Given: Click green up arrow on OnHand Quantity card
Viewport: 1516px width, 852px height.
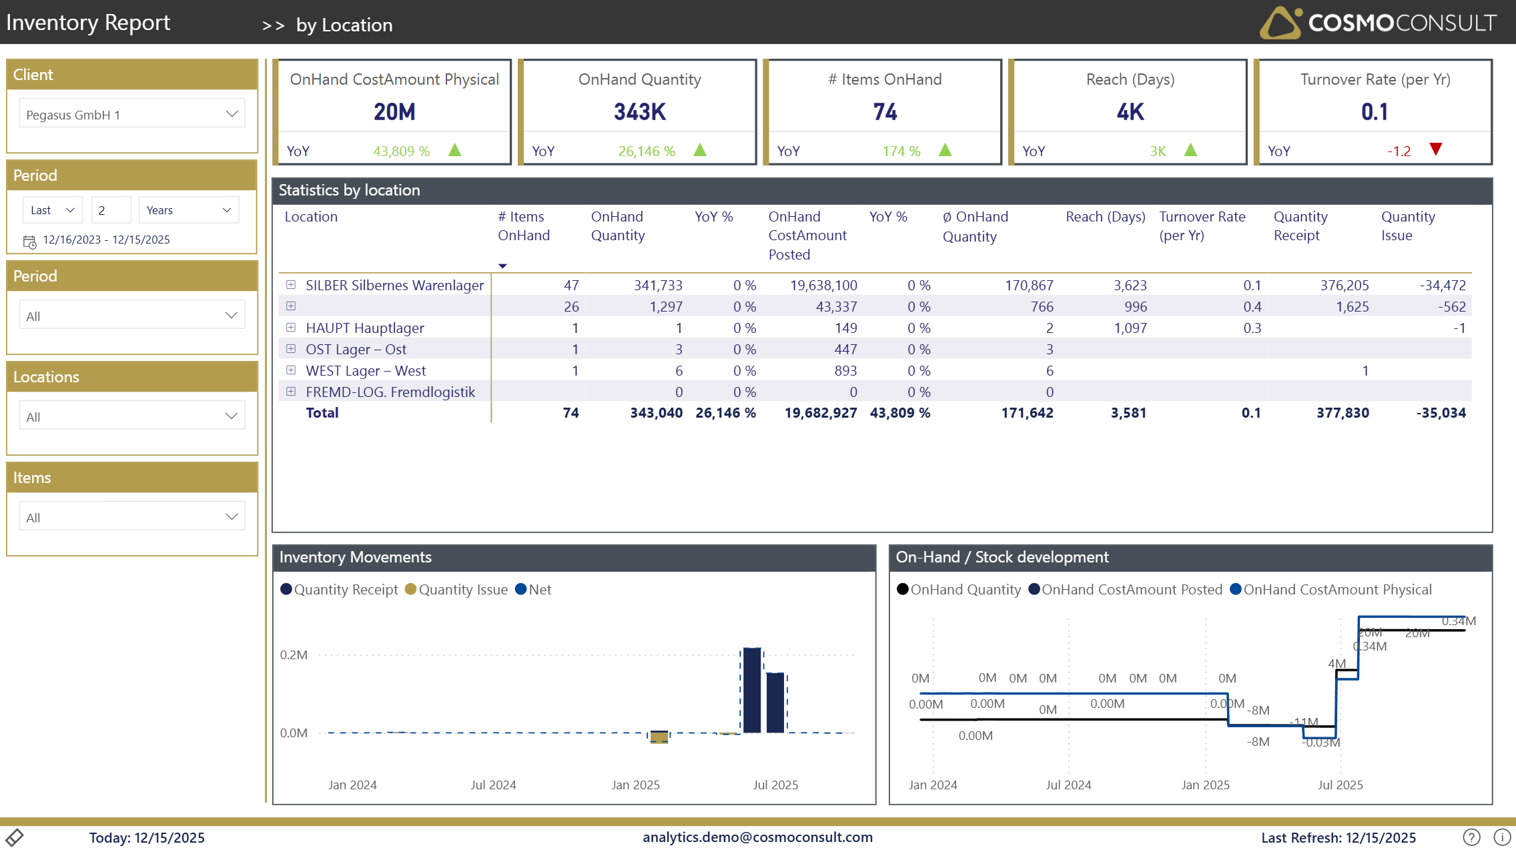Looking at the screenshot, I should (700, 150).
